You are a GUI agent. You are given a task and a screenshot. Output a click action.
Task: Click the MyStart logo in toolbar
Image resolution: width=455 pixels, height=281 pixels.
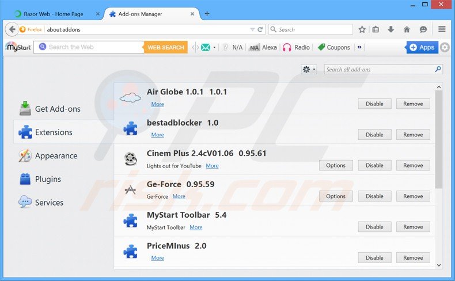[18, 47]
